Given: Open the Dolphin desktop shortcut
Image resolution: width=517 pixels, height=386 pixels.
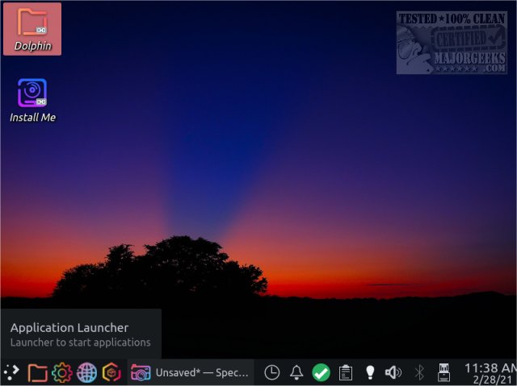Looking at the screenshot, I should [32, 29].
